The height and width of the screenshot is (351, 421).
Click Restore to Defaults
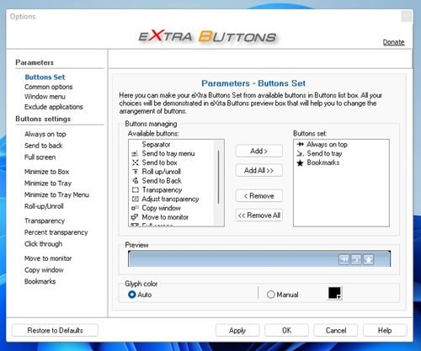(x=55, y=330)
